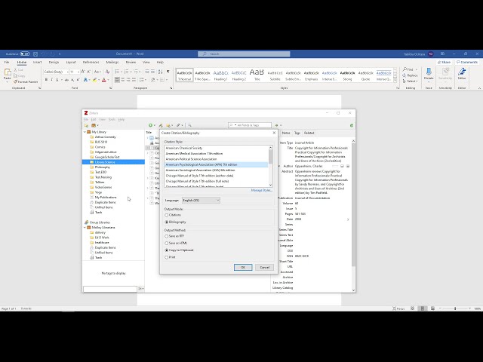Open the Insert tab in Word
The height and width of the screenshot is (362, 483).
pos(37,62)
